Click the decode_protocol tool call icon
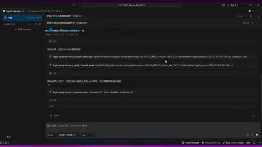The width and height of the screenshot is (262, 147). point(50,57)
